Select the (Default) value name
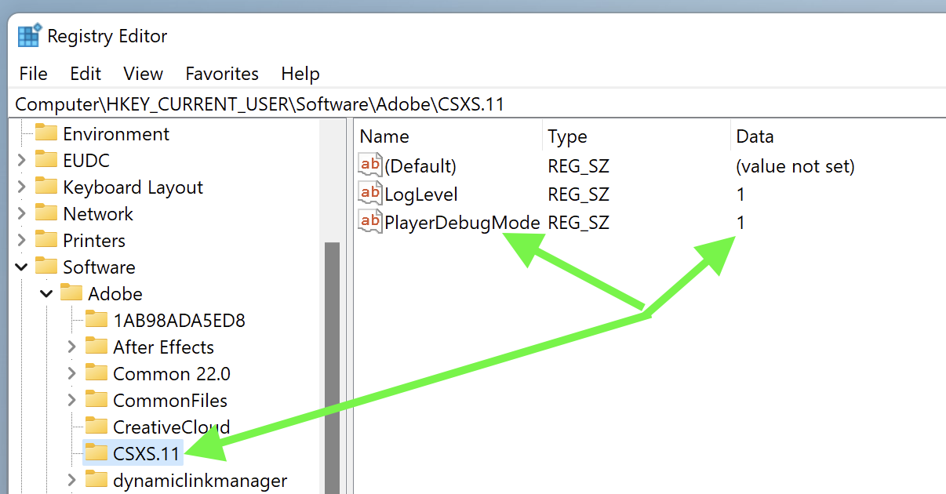The height and width of the screenshot is (494, 946). tap(420, 166)
